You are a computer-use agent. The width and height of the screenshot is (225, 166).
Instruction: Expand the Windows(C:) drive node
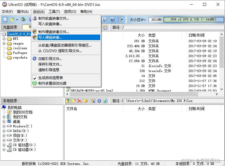click(4, 126)
